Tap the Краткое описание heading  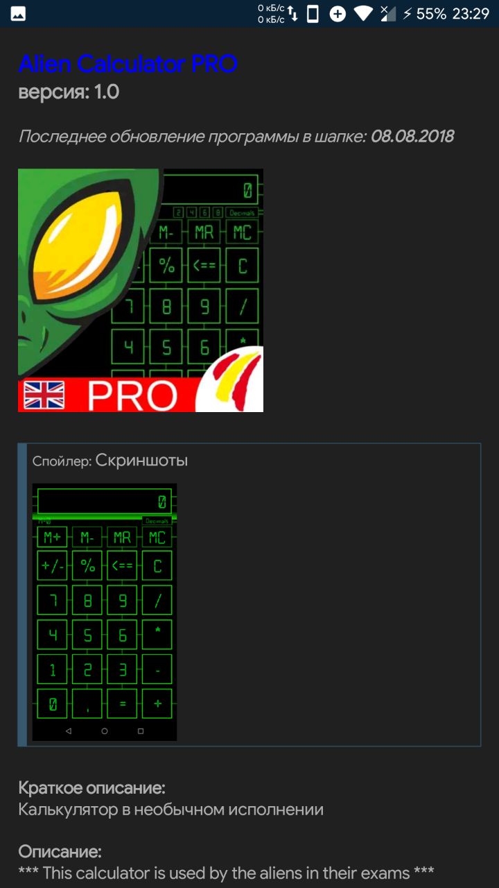(91, 788)
